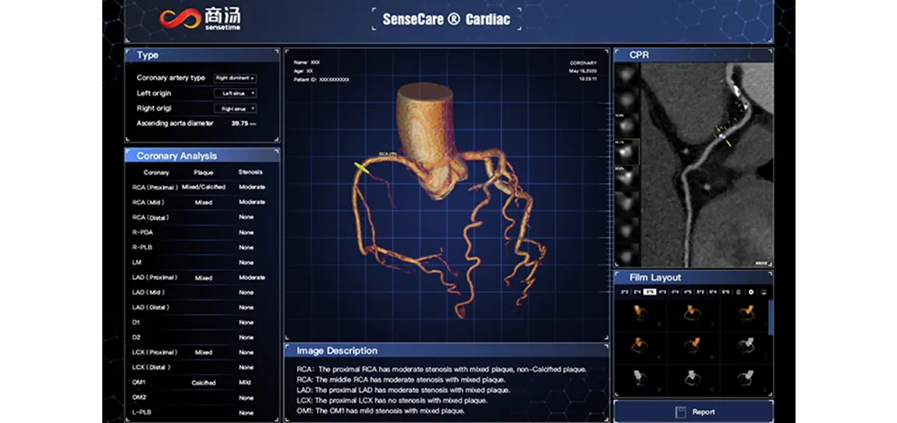Open Film Layout settings circle icon
This screenshot has width=897, height=423.
coord(751,292)
